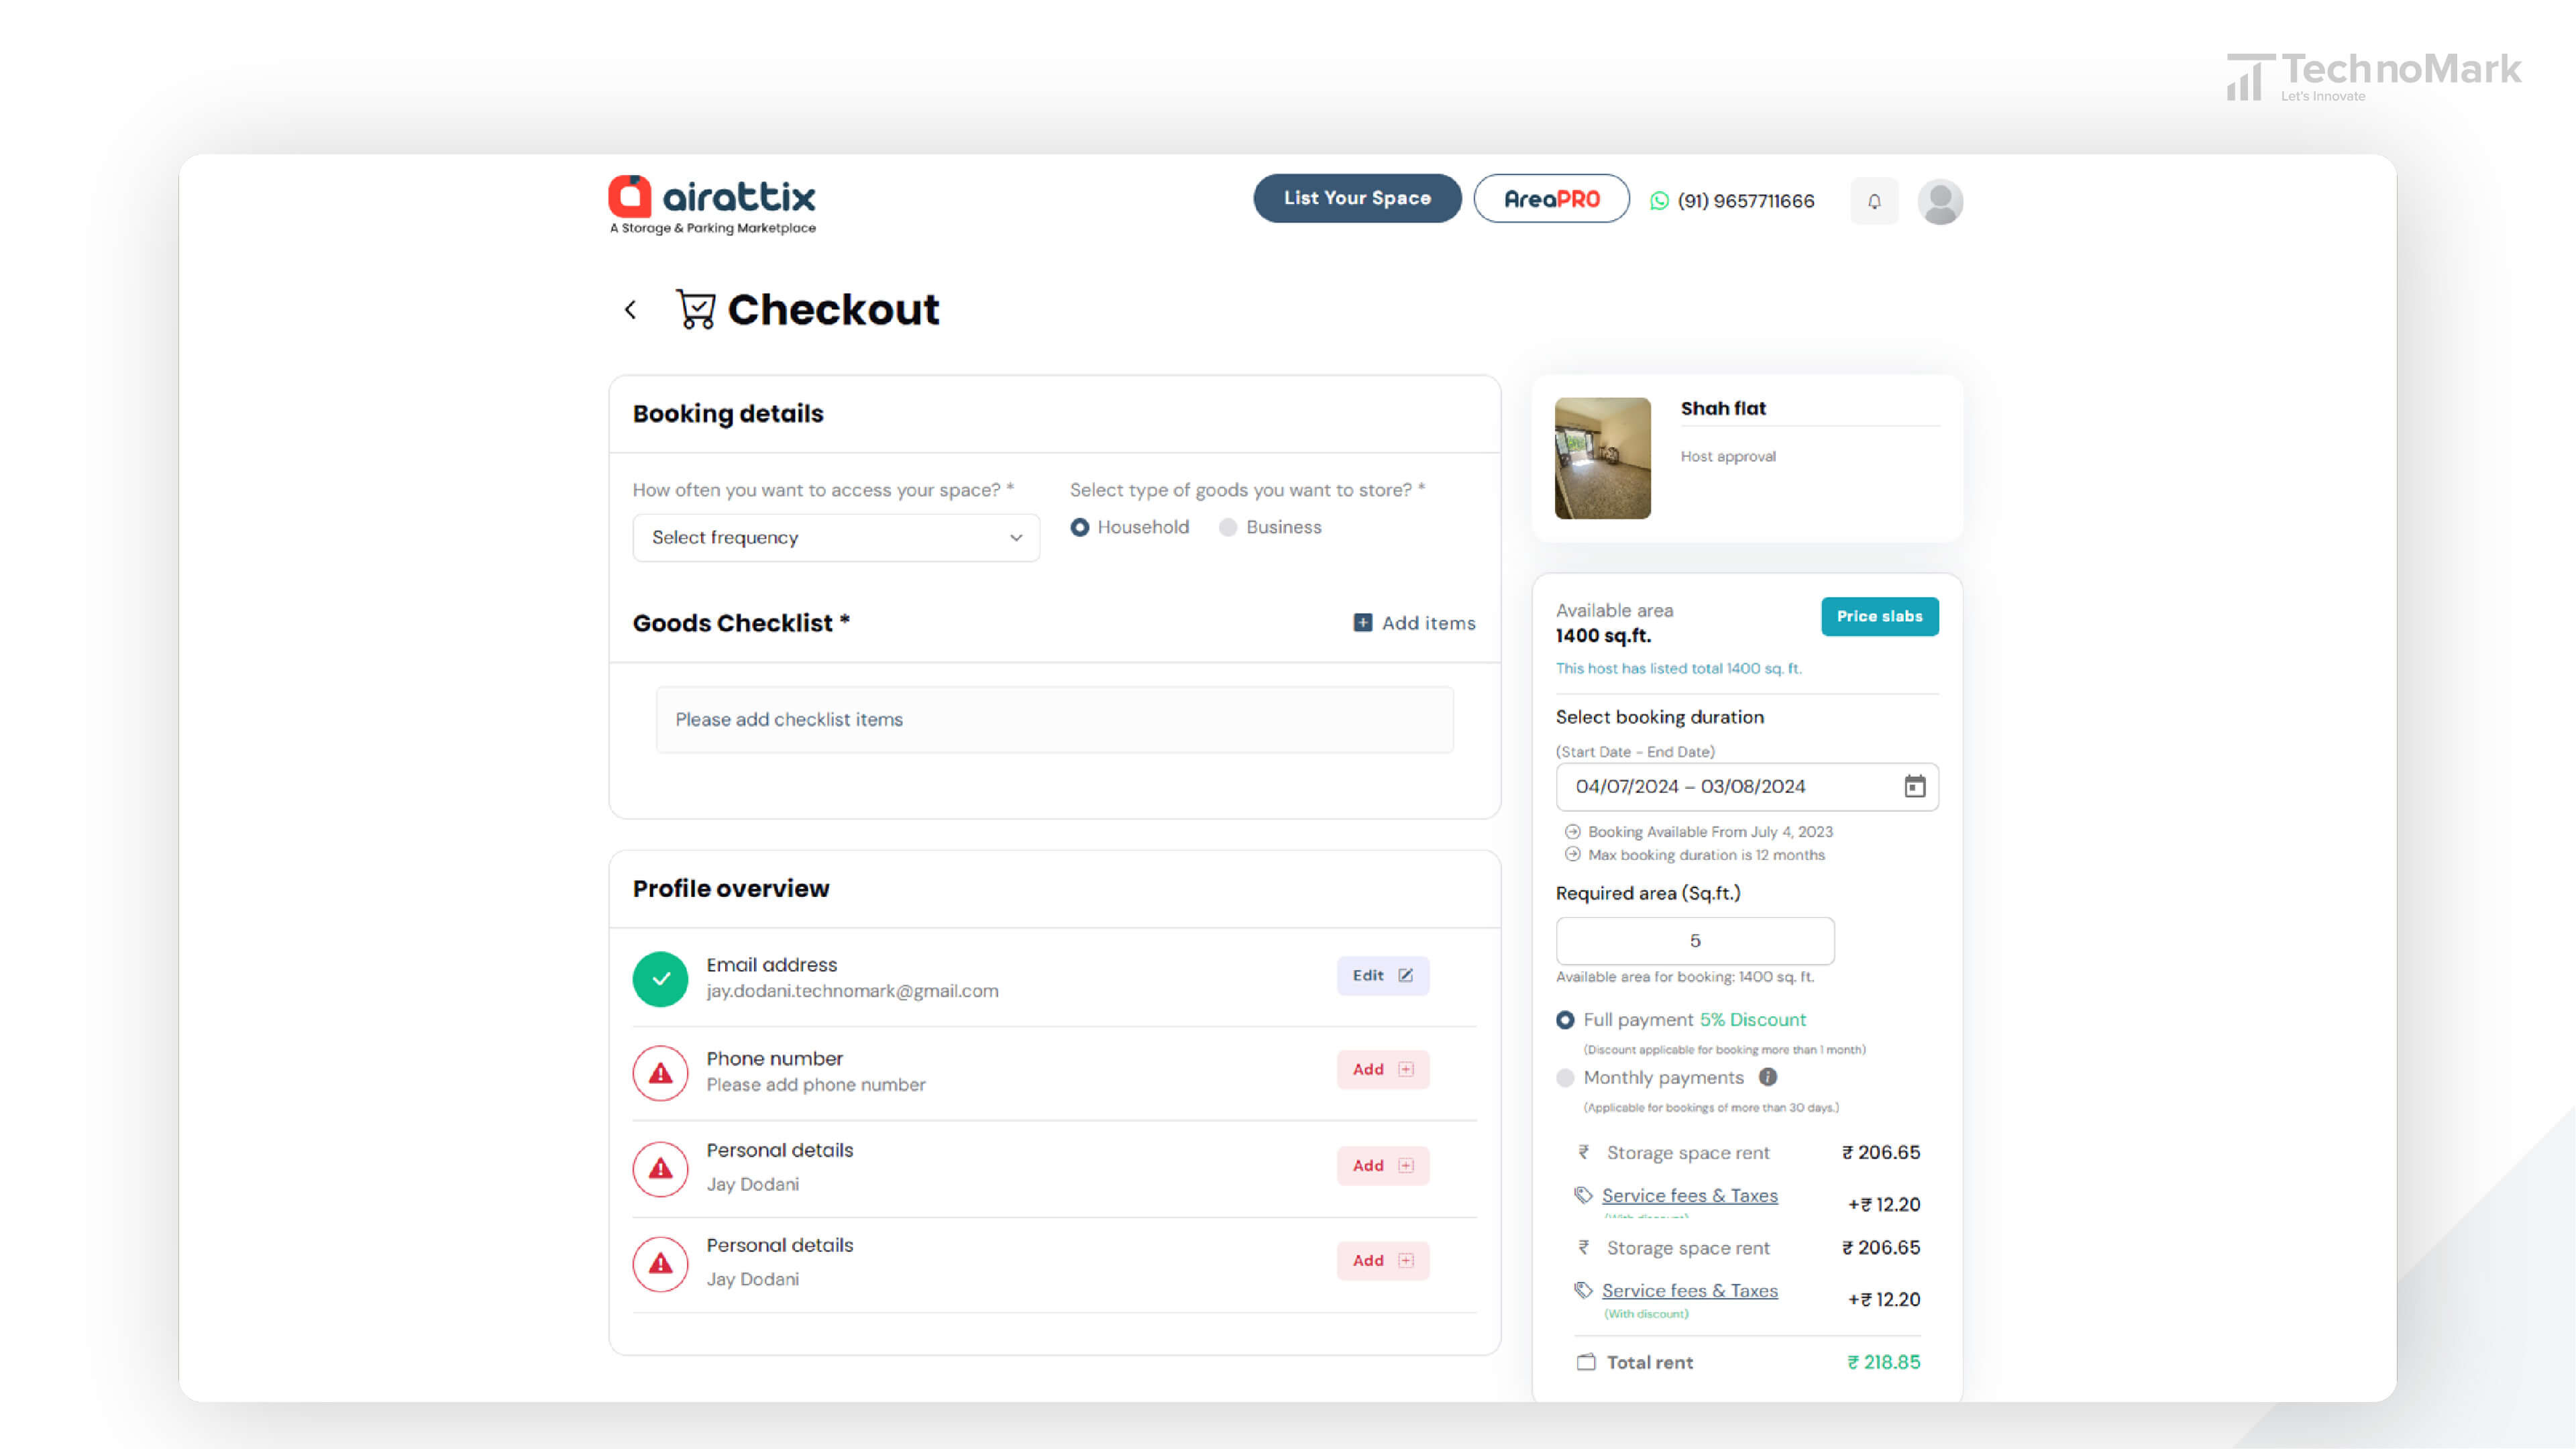Click the shopping cart checkout icon
The height and width of the screenshot is (1449, 2576).
coord(694,308)
